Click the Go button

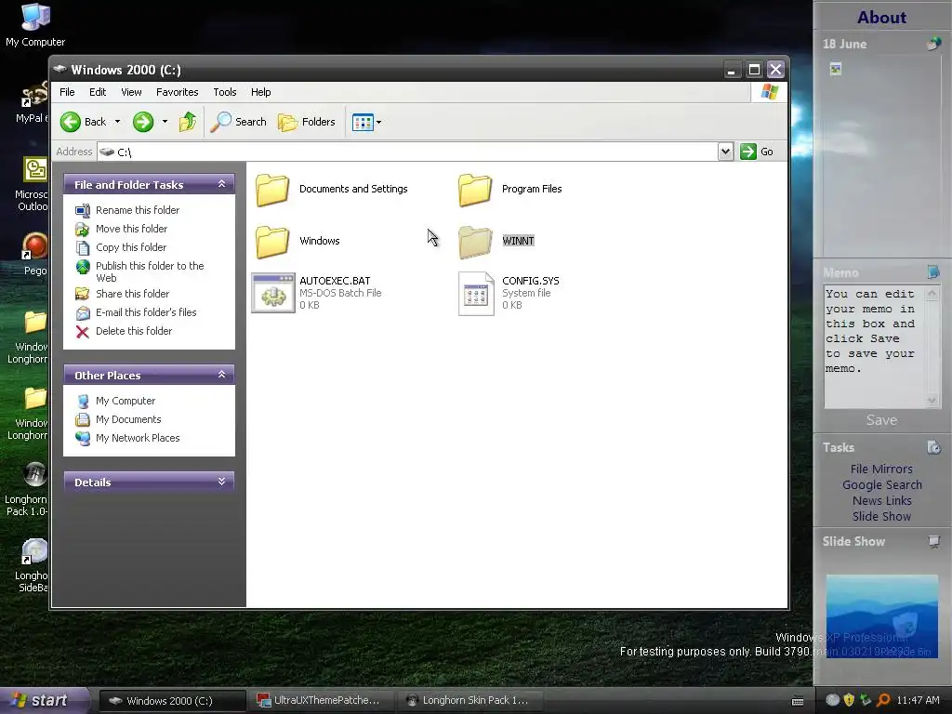pyautogui.click(x=757, y=152)
